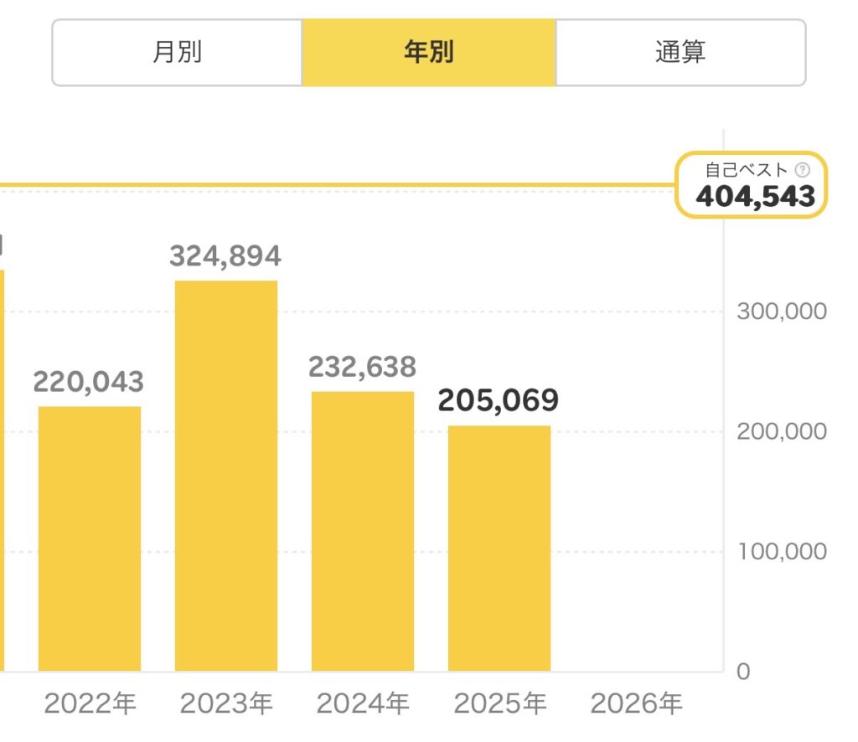Viewport: 858px width, 742px height.
Task: Click the 205,069 bold value label
Action: (x=499, y=401)
